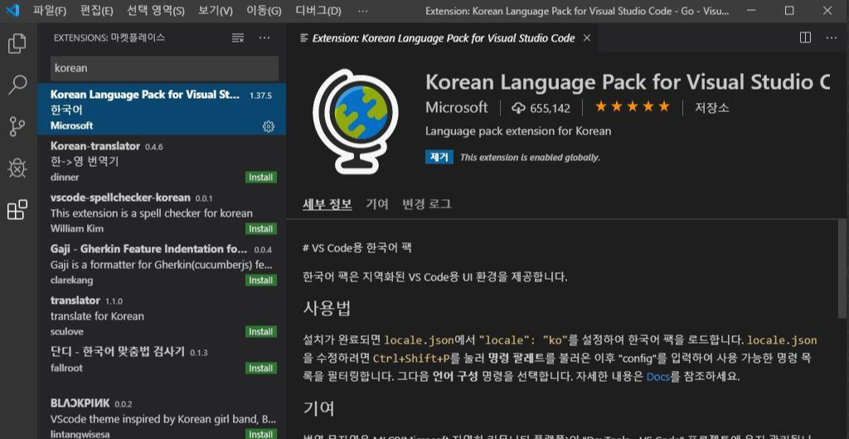This screenshot has width=849, height=439.
Task: Click the gear icon for Korean Language Pack
Action: (x=269, y=126)
